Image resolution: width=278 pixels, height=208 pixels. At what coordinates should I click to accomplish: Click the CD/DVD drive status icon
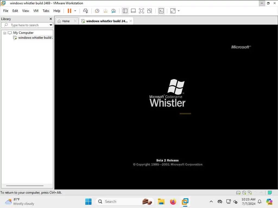pos(244,193)
